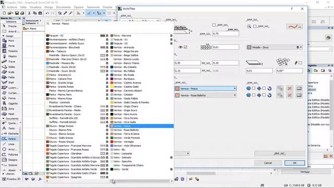Select the Falda roof tool
Screen dimensions: 334x188
tap(10, 77)
